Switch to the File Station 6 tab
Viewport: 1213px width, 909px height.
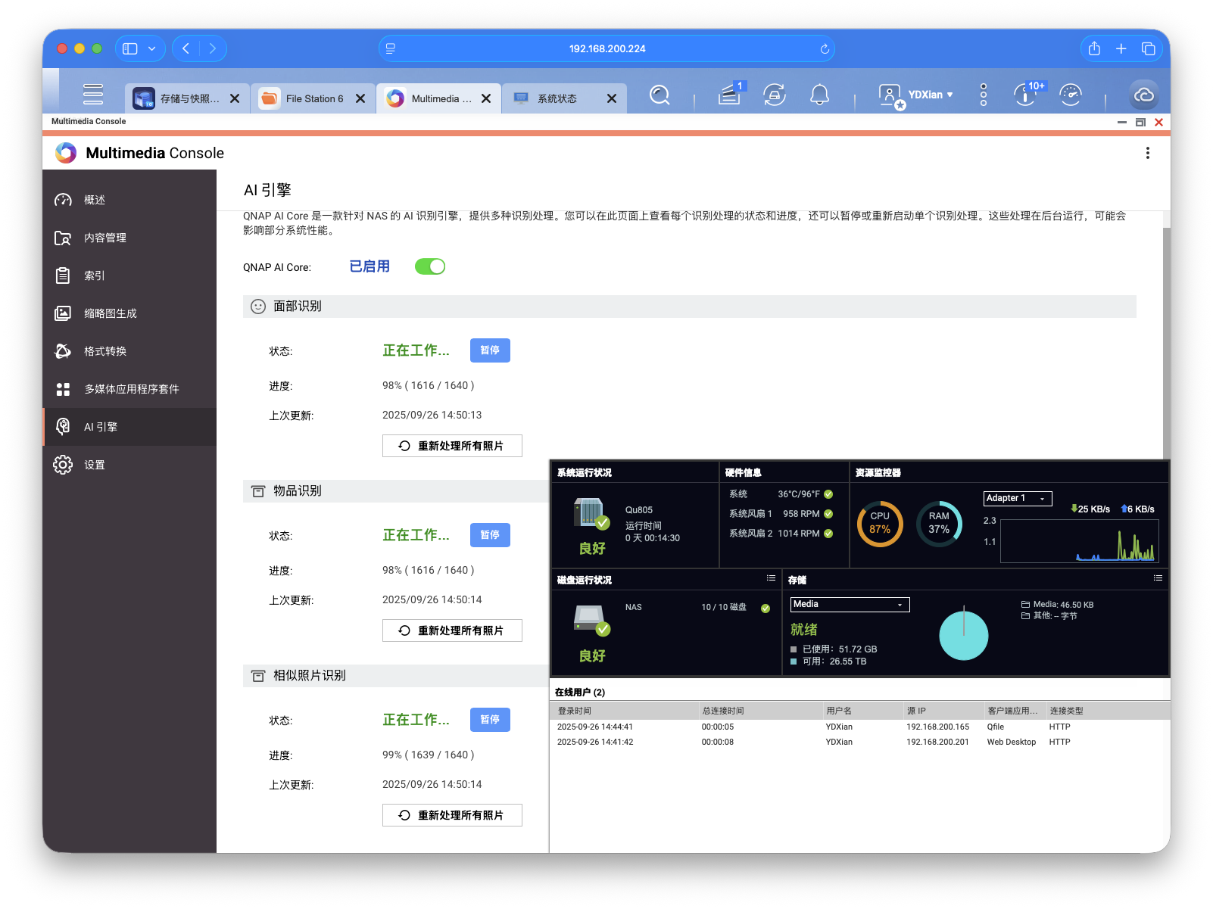click(313, 98)
